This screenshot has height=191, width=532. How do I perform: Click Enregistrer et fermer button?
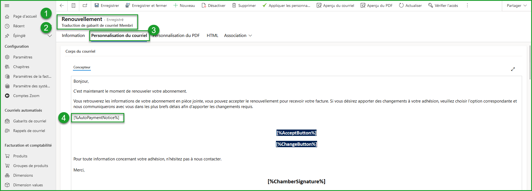click(x=146, y=6)
